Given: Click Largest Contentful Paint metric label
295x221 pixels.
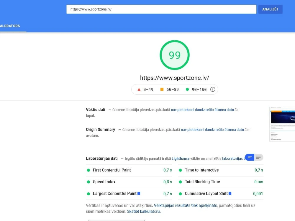Looking at the screenshot, I should pos(114,194).
